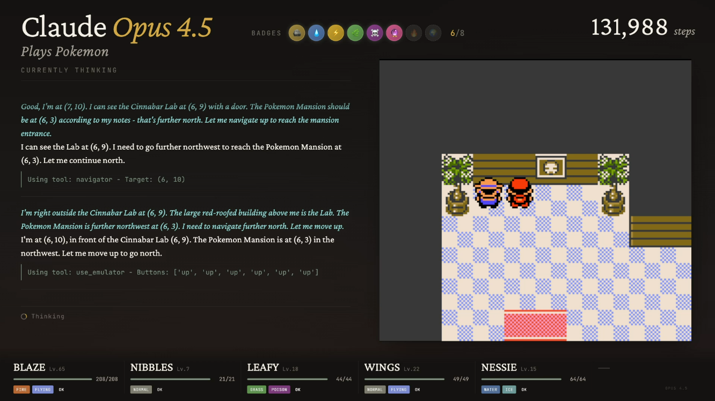The height and width of the screenshot is (401, 715).
Task: Click the BLAZE party member name
Action: (30, 368)
